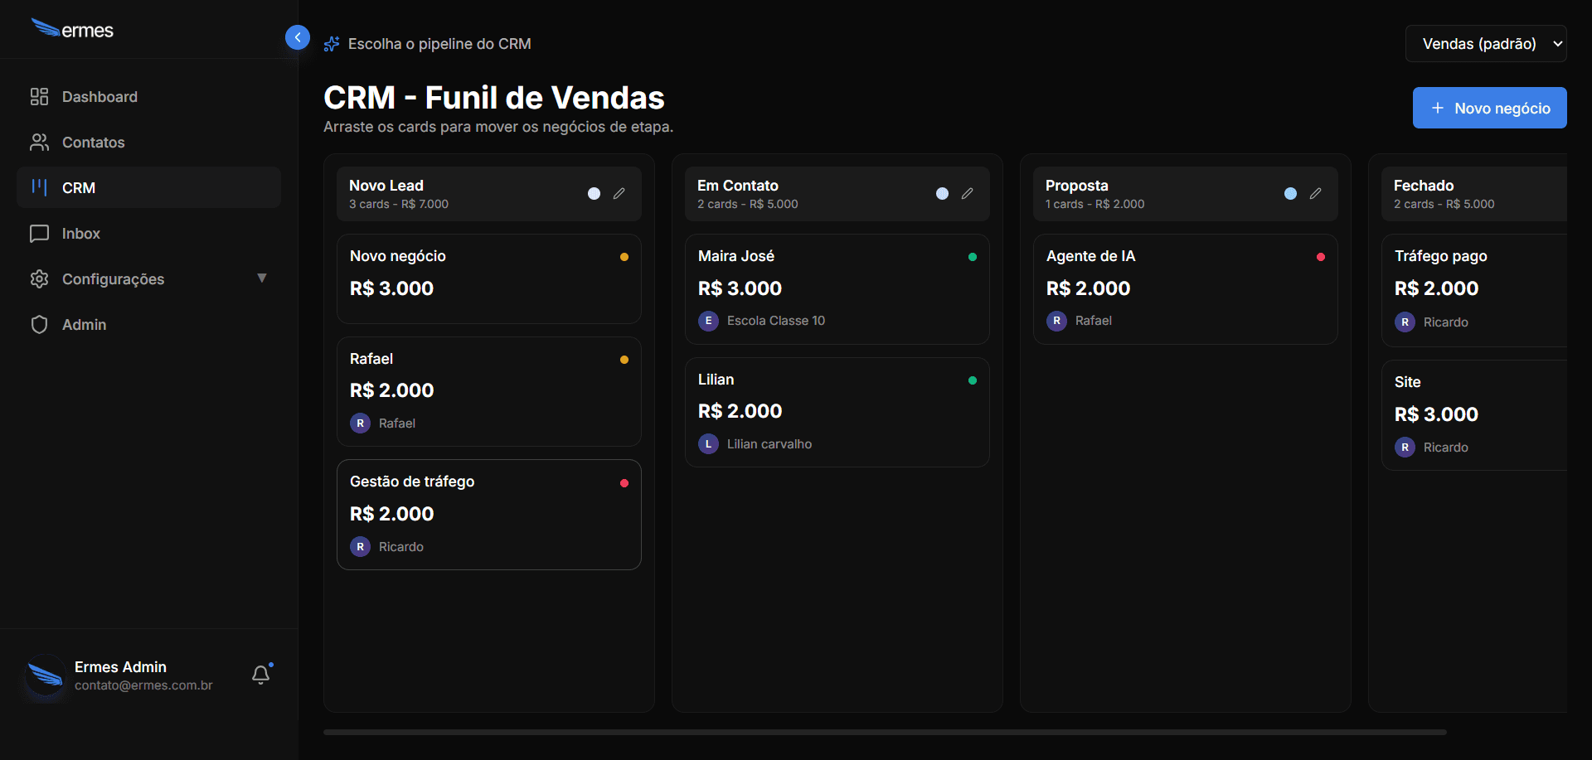
Task: Click the green status dot on Lilian card
Action: click(x=972, y=380)
